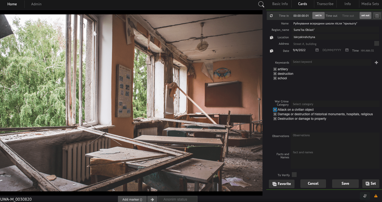382x202 pixels.
Task: Toggle the square box beside Address field
Action: click(377, 43)
